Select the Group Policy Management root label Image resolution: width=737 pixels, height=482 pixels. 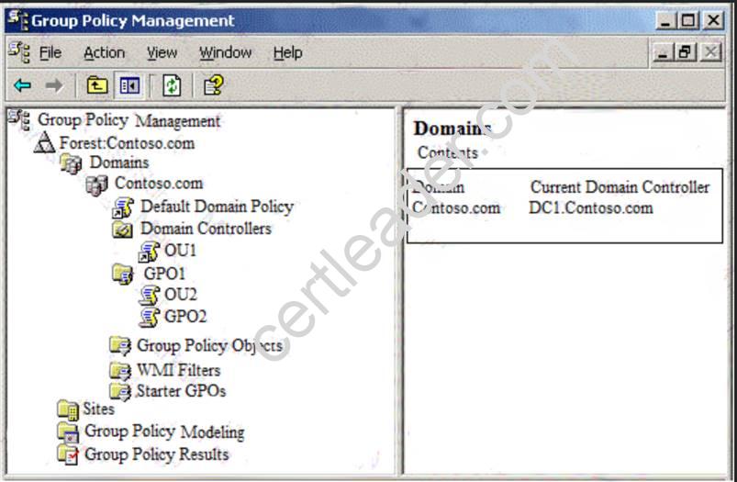point(128,120)
